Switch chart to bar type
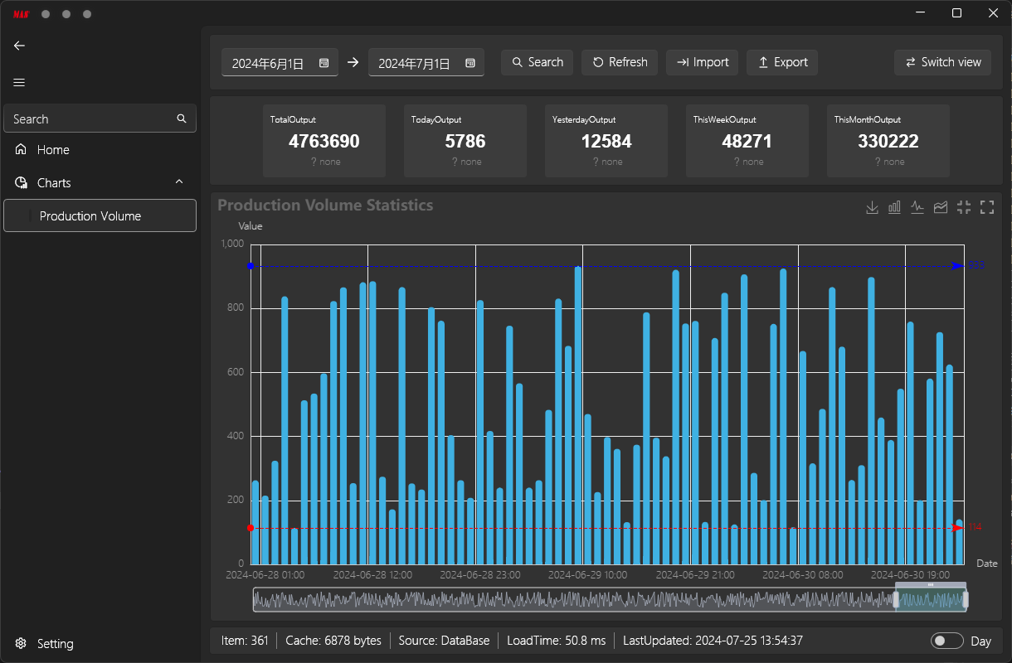Image resolution: width=1012 pixels, height=663 pixels. 894,207
